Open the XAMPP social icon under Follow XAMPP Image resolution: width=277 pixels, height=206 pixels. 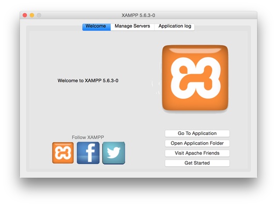[x=63, y=153]
